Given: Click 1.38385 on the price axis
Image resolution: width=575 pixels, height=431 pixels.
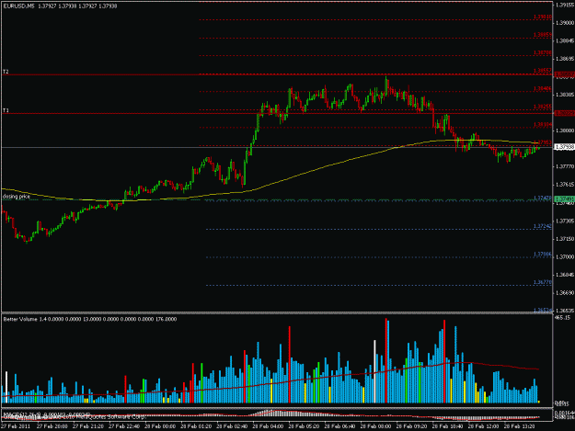Looking at the screenshot, I should coord(565,95).
